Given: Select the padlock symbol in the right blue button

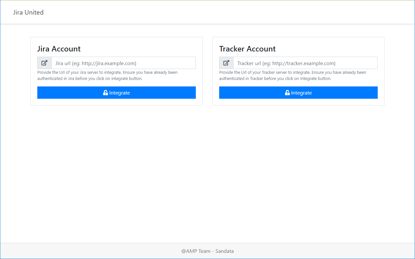Looking at the screenshot, I should coord(287,93).
